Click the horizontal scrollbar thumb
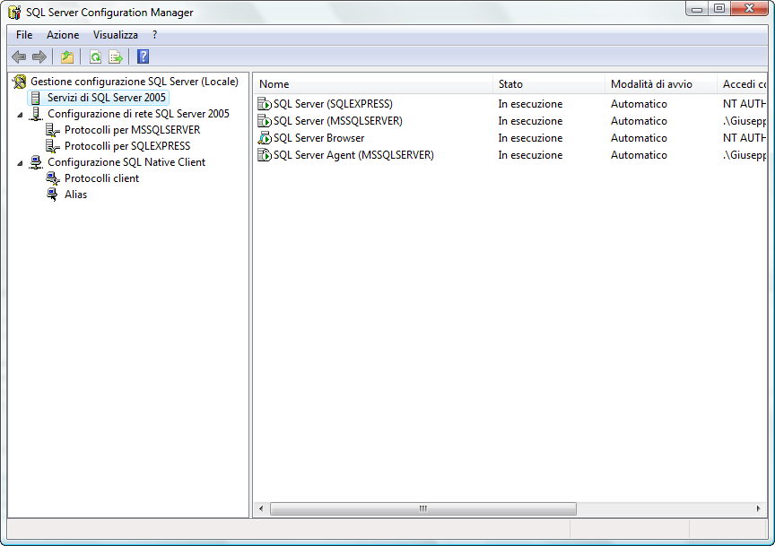The image size is (775, 546). 423,508
